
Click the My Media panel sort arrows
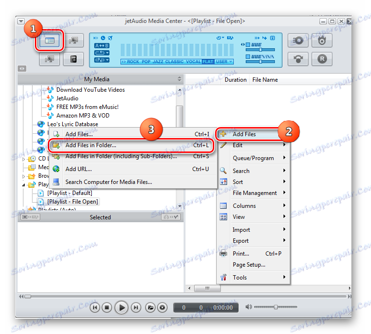point(180,79)
